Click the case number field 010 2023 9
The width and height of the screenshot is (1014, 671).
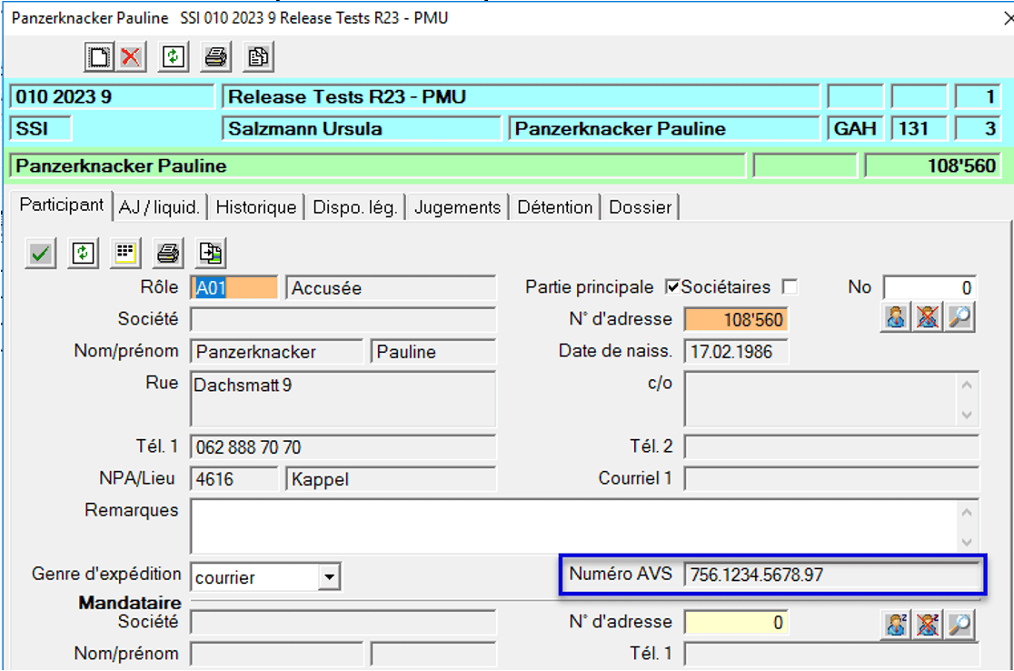[x=112, y=97]
